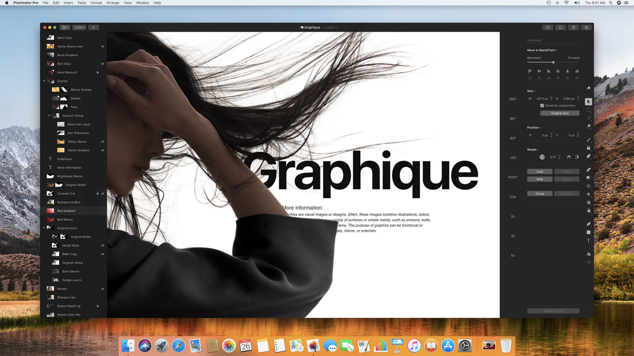Select the rectangular selection tool
The height and width of the screenshot is (356, 634).
coord(588,110)
